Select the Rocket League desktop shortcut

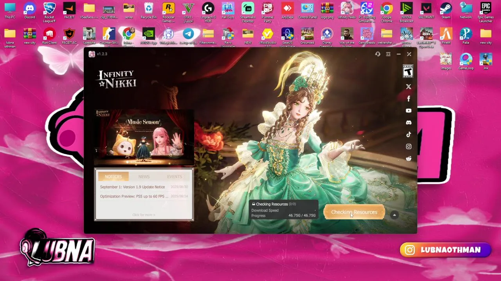click(x=49, y=12)
